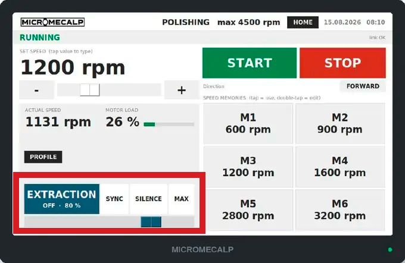Image resolution: width=405 pixels, height=263 pixels.
Task: Recall speed memory M3 1200 rpm
Action: pyautogui.click(x=248, y=167)
